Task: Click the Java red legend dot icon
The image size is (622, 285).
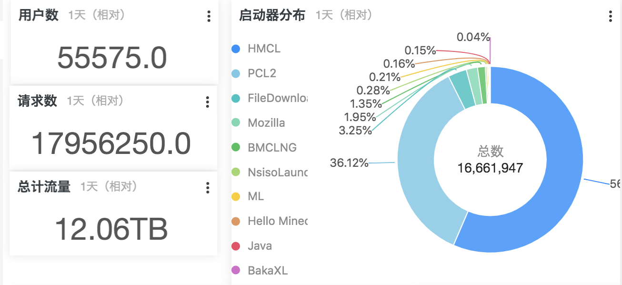Action: tap(237, 245)
